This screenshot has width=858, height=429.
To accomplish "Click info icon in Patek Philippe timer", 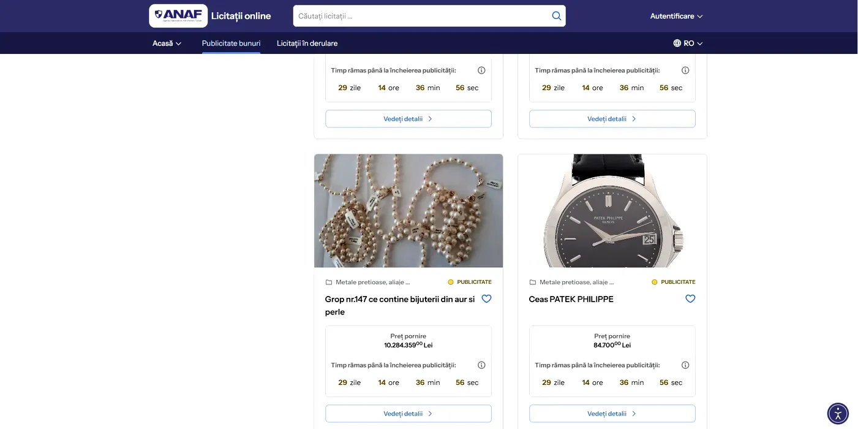I will pos(685,365).
